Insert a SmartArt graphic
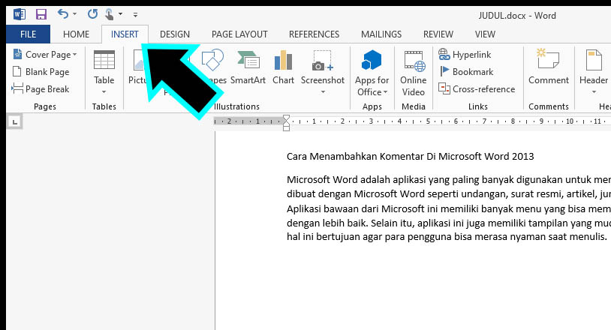This screenshot has width=611, height=330. click(x=248, y=67)
